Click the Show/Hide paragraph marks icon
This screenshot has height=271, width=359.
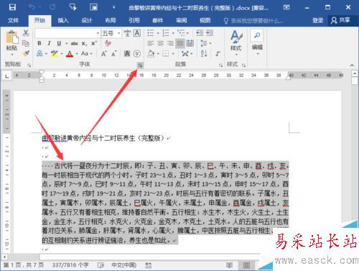pyautogui.click(x=218, y=54)
